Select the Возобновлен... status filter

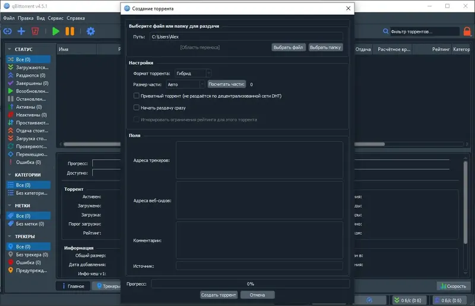click(x=28, y=91)
